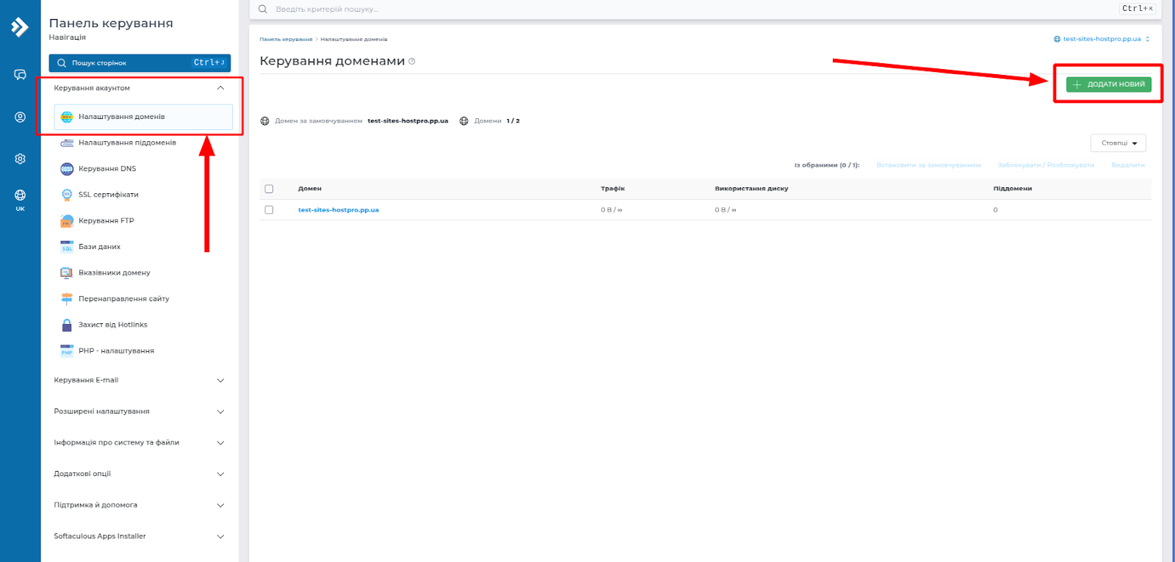The height and width of the screenshot is (562, 1175).
Task: Open the test-sites-hostpro.pp.ua domain link
Action: click(339, 210)
